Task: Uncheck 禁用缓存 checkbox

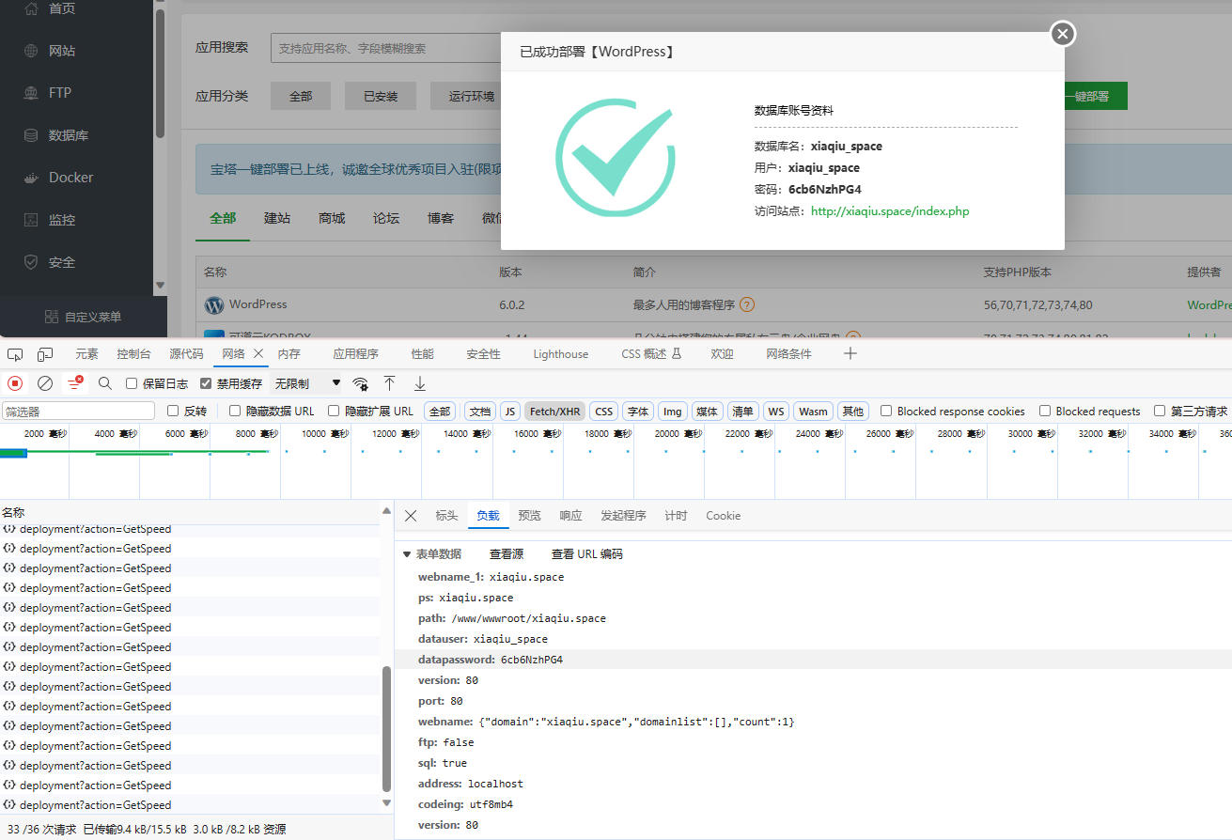Action: pos(206,383)
